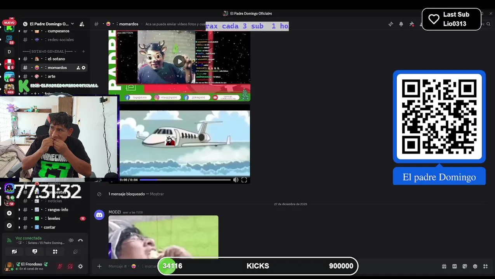Toggle deafen headphones in user panel
Screen dimensions: 495x279
[70, 267]
